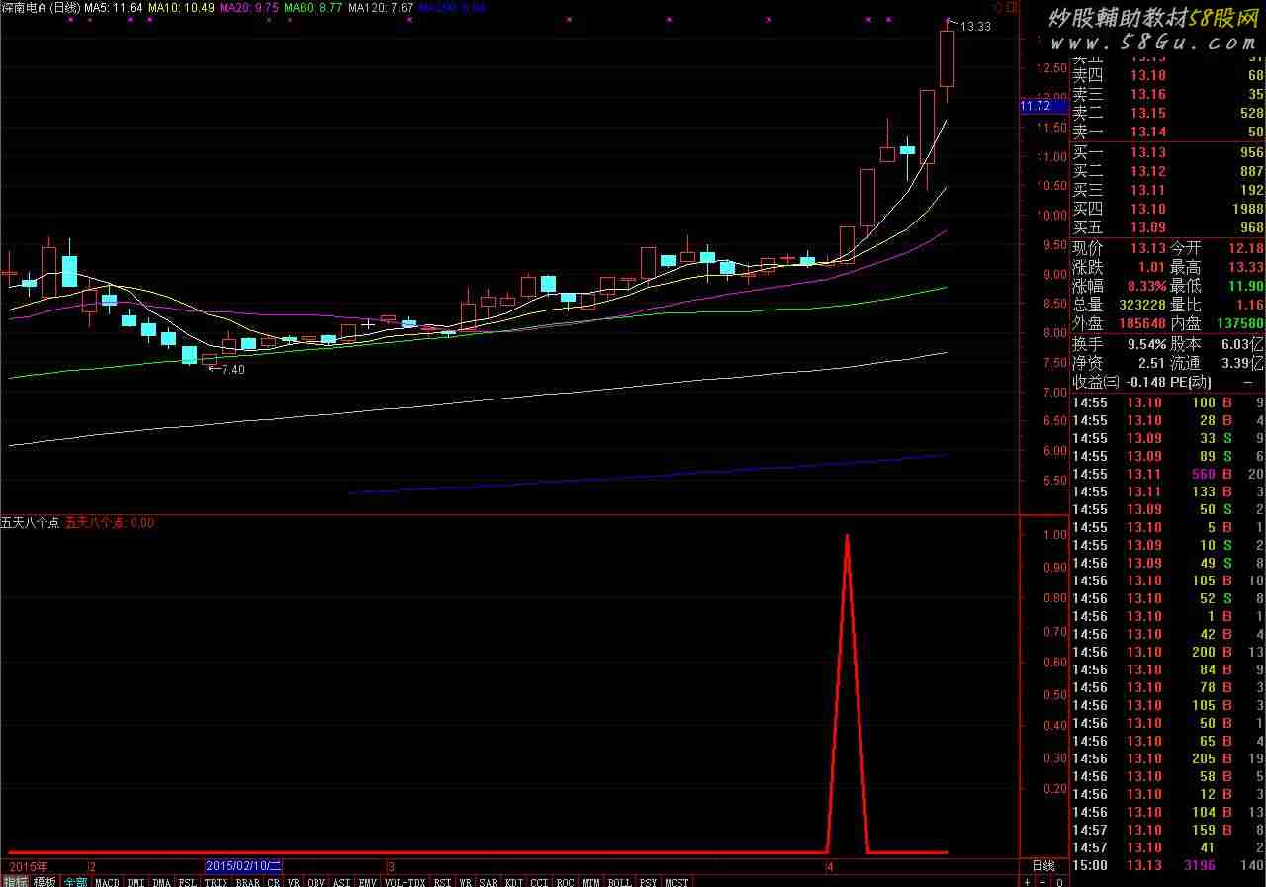The height and width of the screenshot is (887, 1266).
Task: Click the 买三 13.11 bid row
Action: [1168, 190]
